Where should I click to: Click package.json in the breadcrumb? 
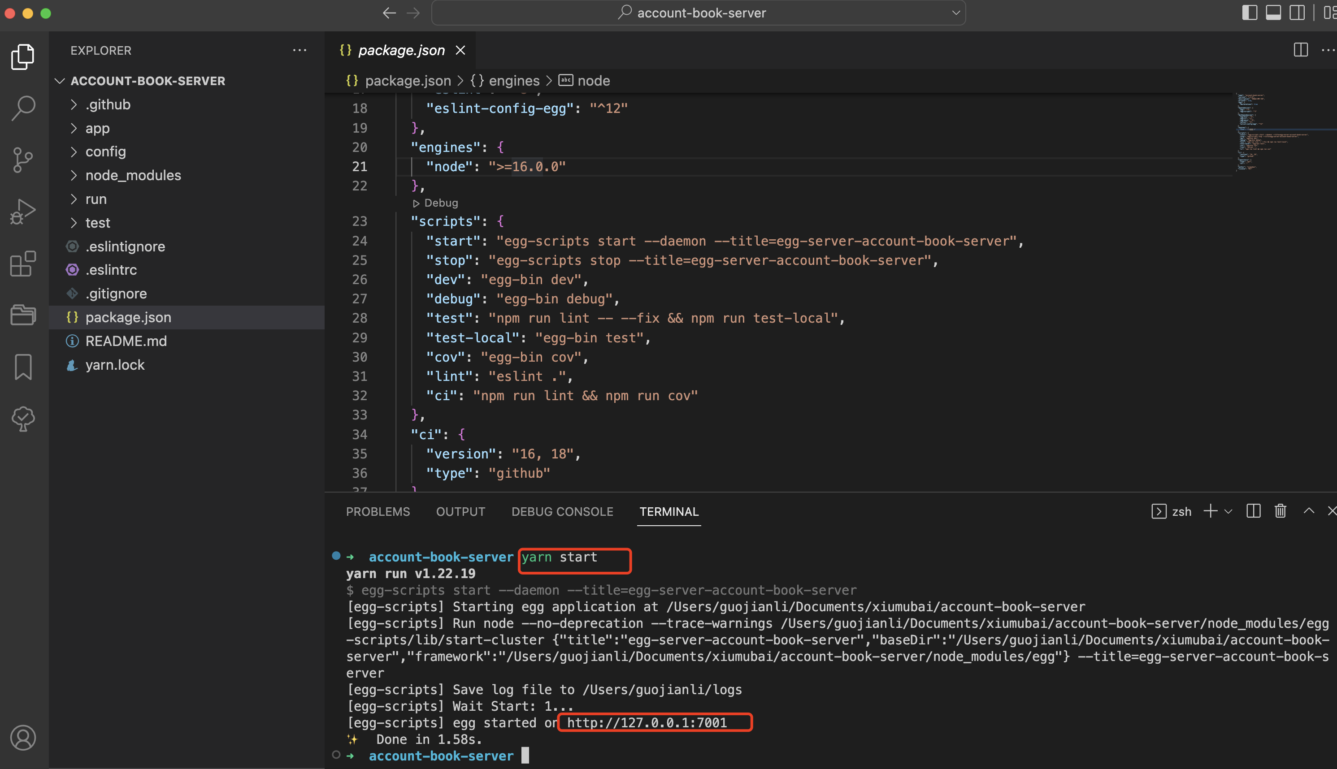[408, 81]
